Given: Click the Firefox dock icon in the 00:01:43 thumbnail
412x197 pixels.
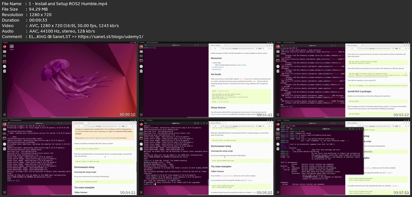Looking at the screenshot, I should point(142,46).
